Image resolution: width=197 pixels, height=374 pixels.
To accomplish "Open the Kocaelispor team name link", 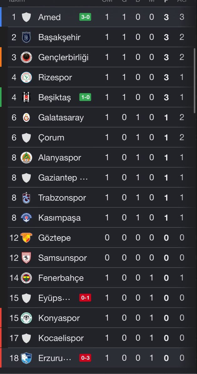I will click(61, 338).
